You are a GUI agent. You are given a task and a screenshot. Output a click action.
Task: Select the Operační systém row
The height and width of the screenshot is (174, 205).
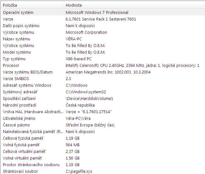tap(103, 12)
